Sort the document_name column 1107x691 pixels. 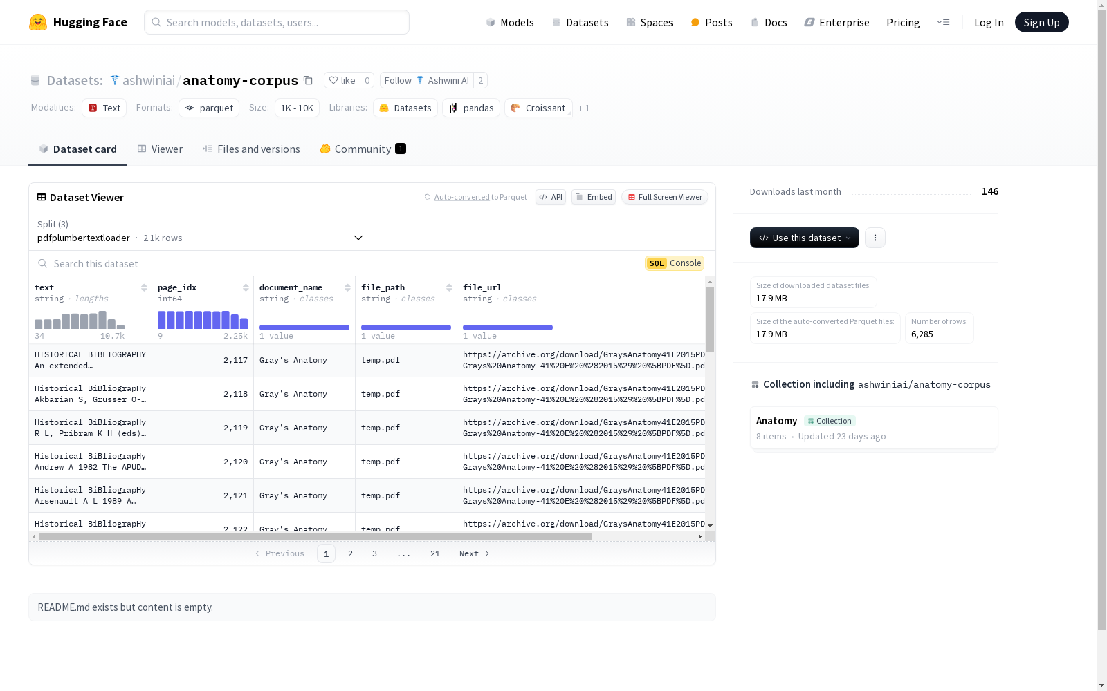pos(347,287)
